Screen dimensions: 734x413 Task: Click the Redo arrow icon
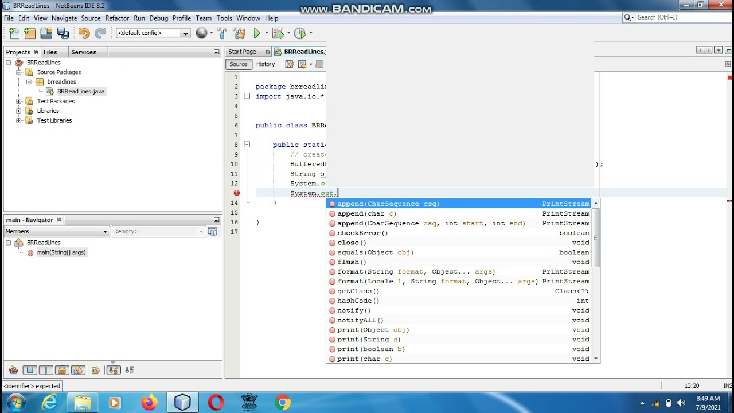tap(100, 33)
